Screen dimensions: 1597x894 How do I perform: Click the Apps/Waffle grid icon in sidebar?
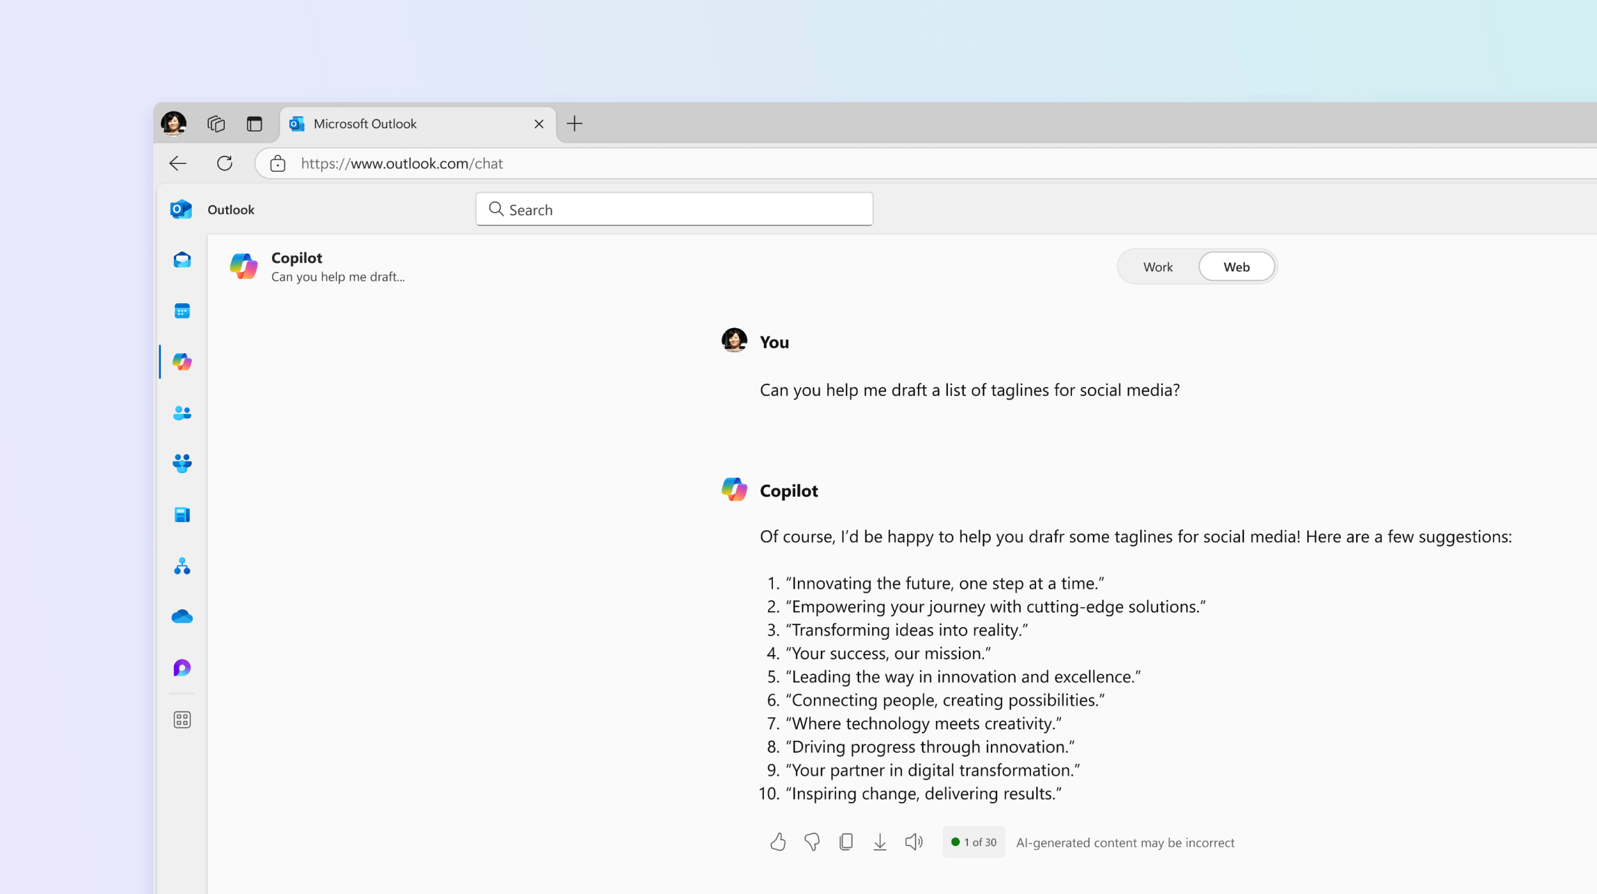click(x=181, y=721)
